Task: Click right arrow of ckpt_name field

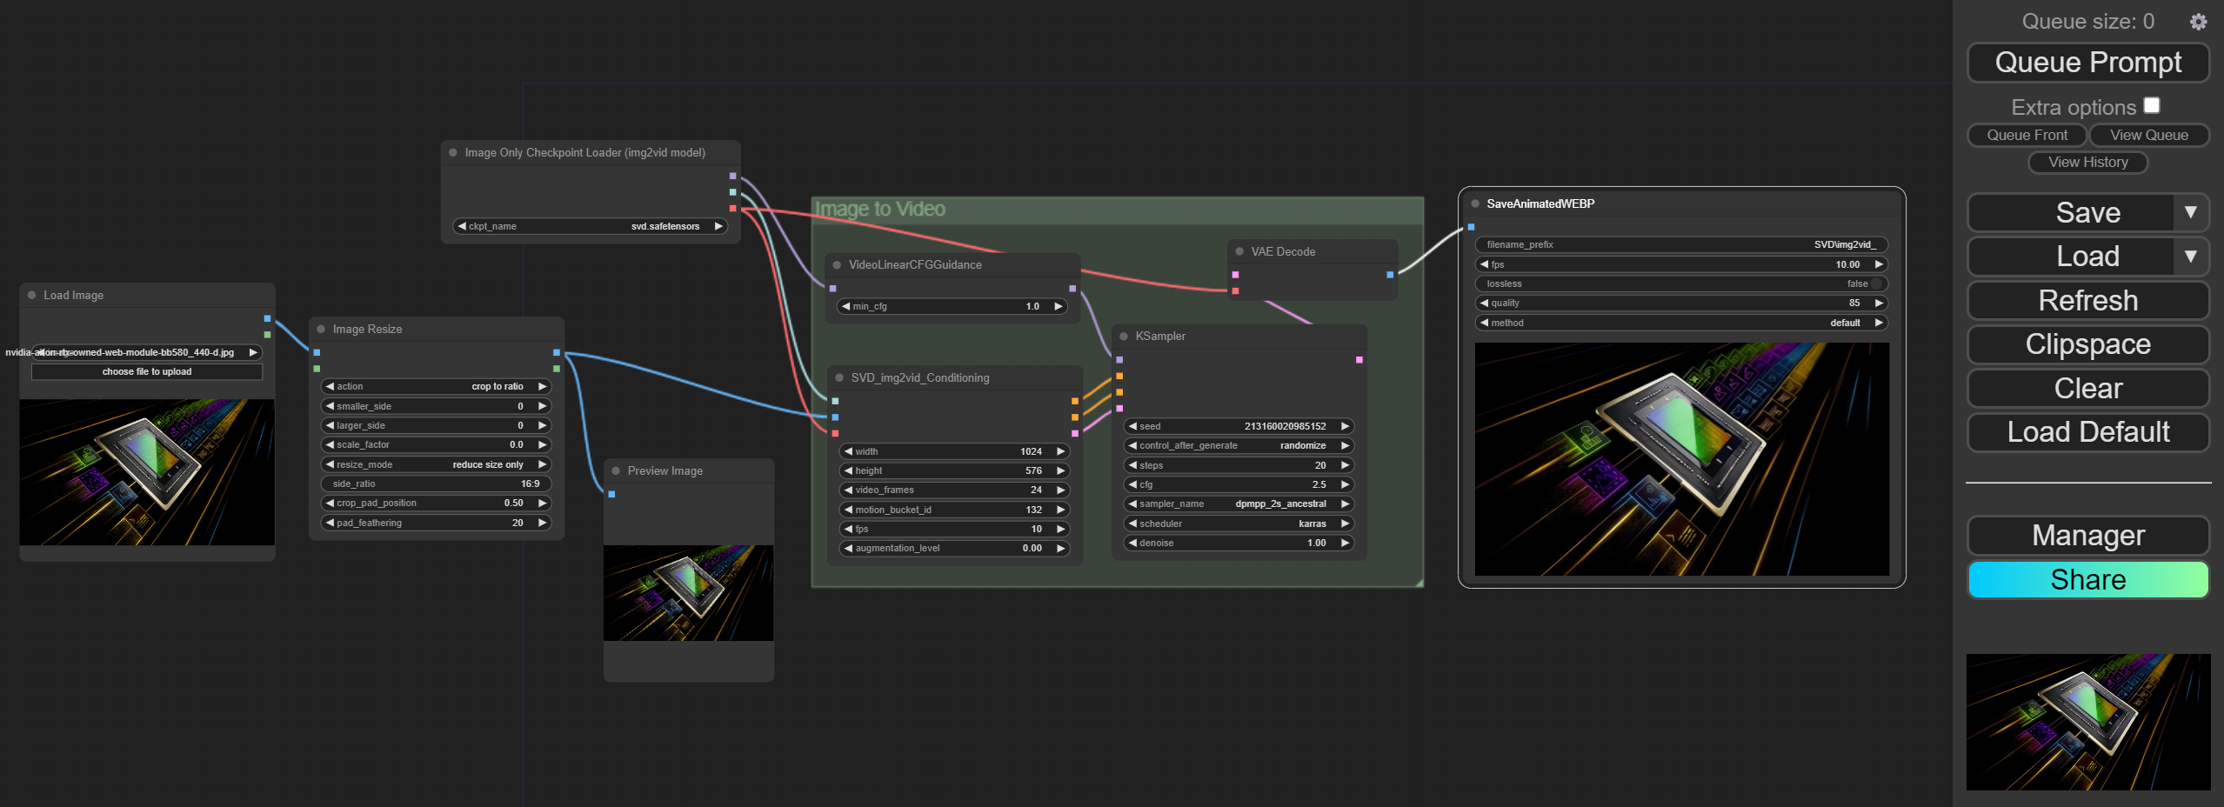Action: 718,226
